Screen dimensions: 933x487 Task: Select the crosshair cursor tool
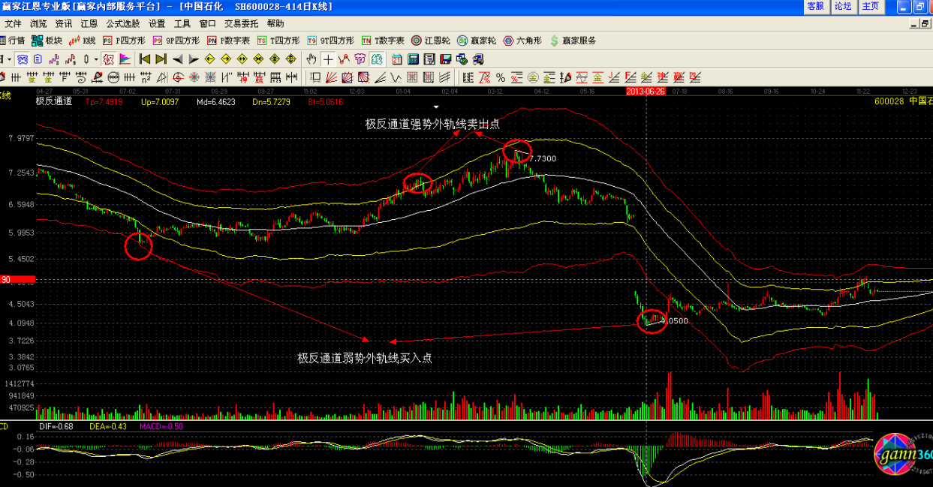pyautogui.click(x=328, y=59)
